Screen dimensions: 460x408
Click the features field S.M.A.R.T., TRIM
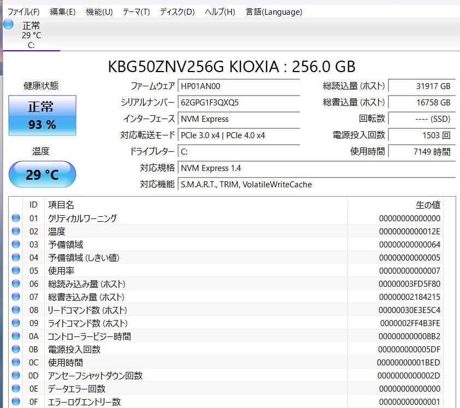pos(317,185)
